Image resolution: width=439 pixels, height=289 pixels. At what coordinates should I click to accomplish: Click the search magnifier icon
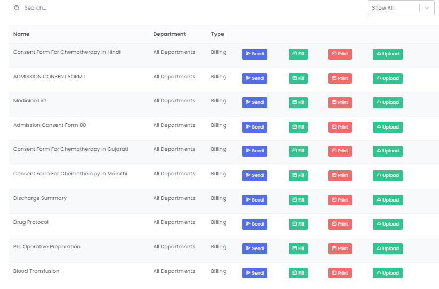click(17, 8)
